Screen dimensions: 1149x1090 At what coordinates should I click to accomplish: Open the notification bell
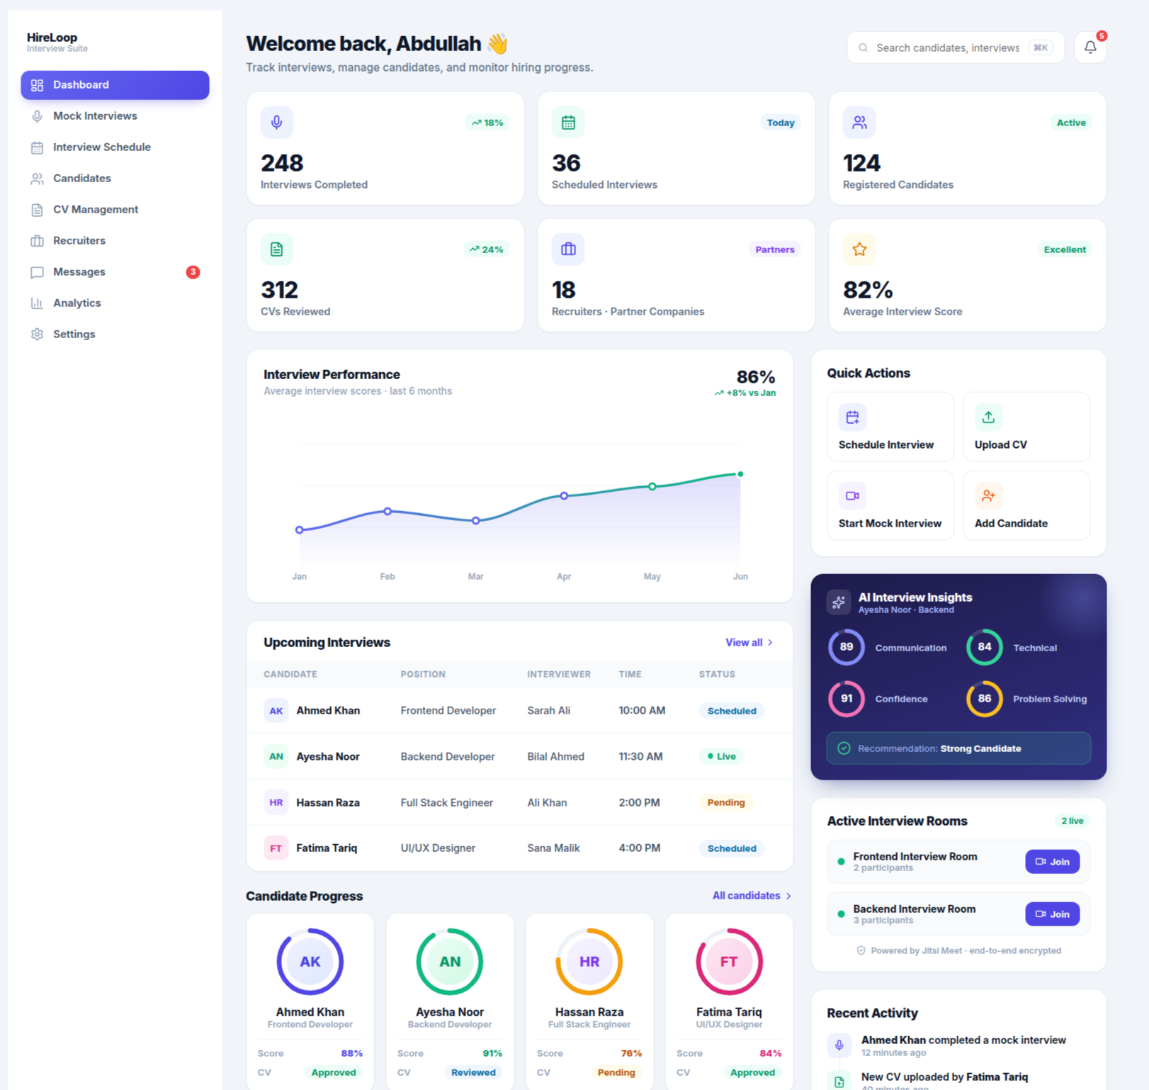pyautogui.click(x=1090, y=47)
